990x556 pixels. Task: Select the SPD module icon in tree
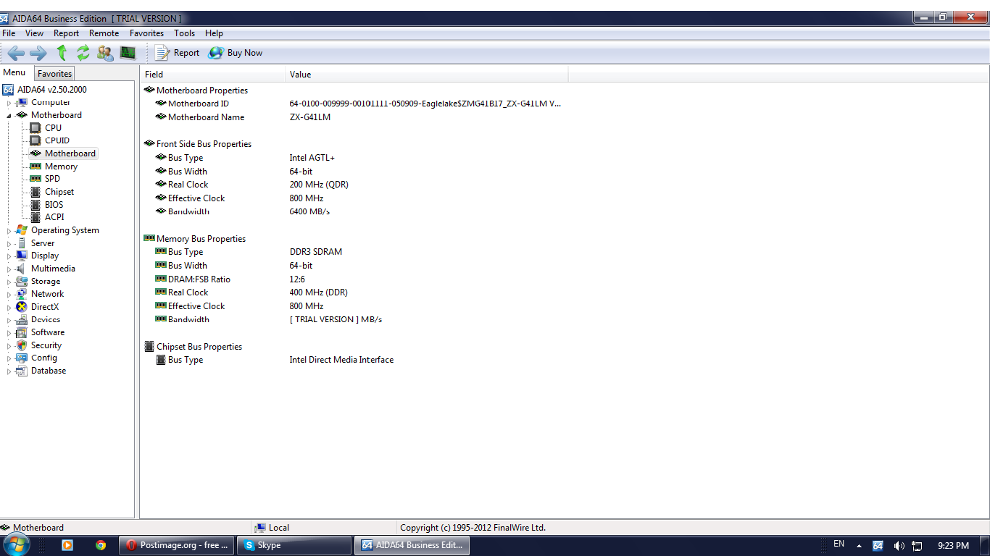pos(36,179)
